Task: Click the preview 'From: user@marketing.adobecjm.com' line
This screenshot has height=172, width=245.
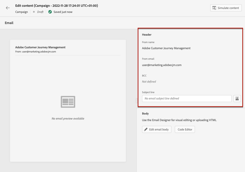Action: point(36,52)
